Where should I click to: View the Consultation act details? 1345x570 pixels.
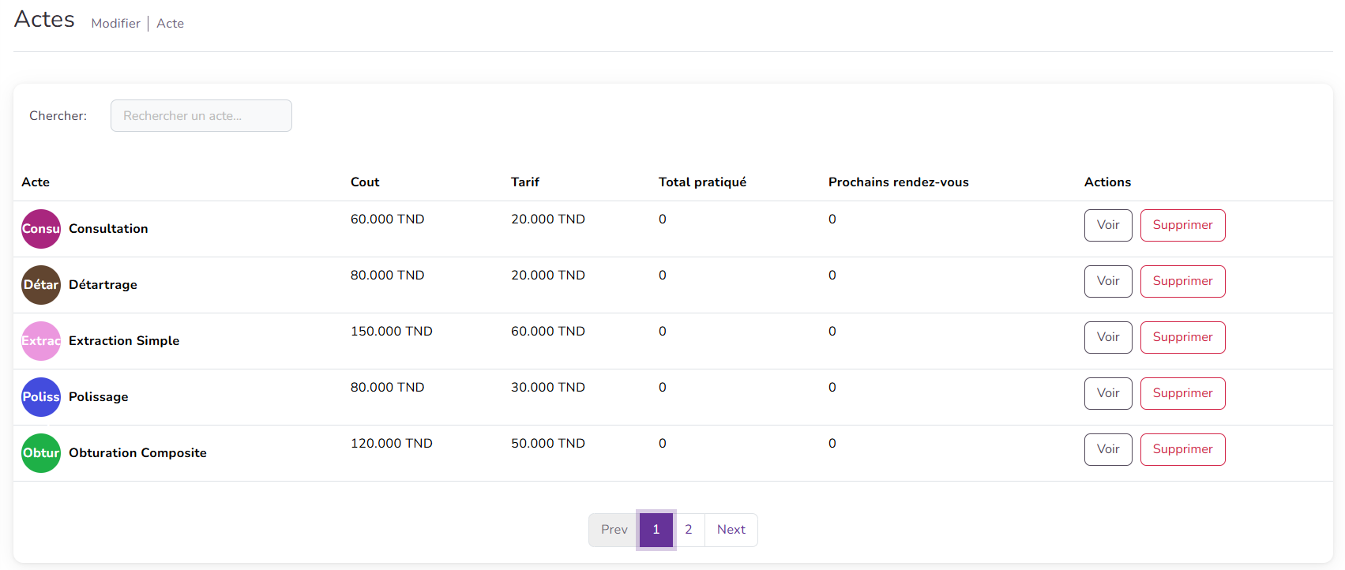coord(1107,225)
